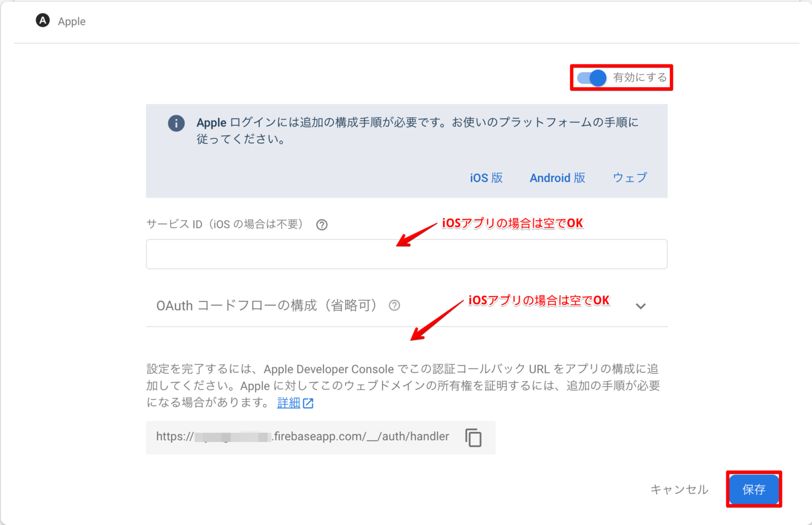Click the Apple logo icon at the top
Viewport: 812px width, 525px height.
click(42, 21)
